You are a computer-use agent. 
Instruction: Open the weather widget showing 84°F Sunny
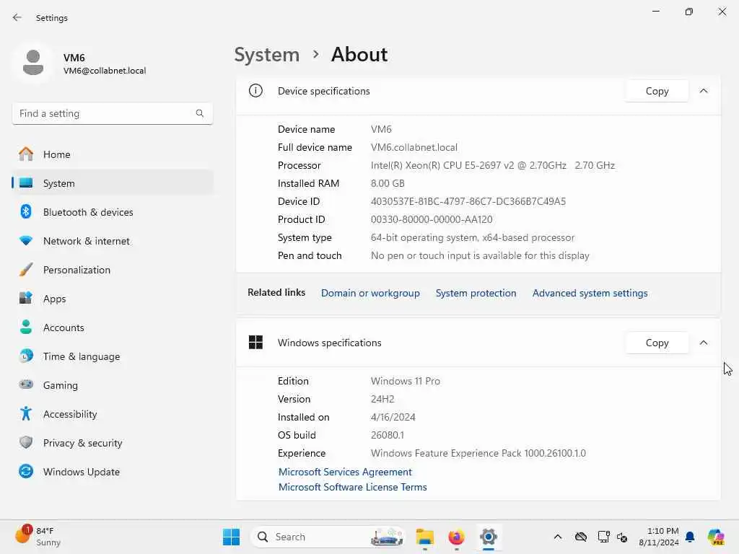pos(38,536)
